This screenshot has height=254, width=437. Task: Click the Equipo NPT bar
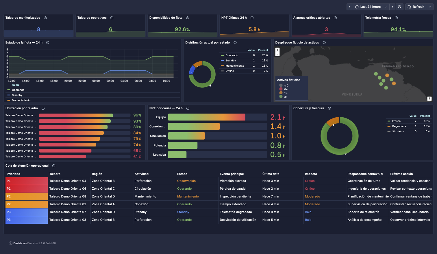click(x=207, y=117)
